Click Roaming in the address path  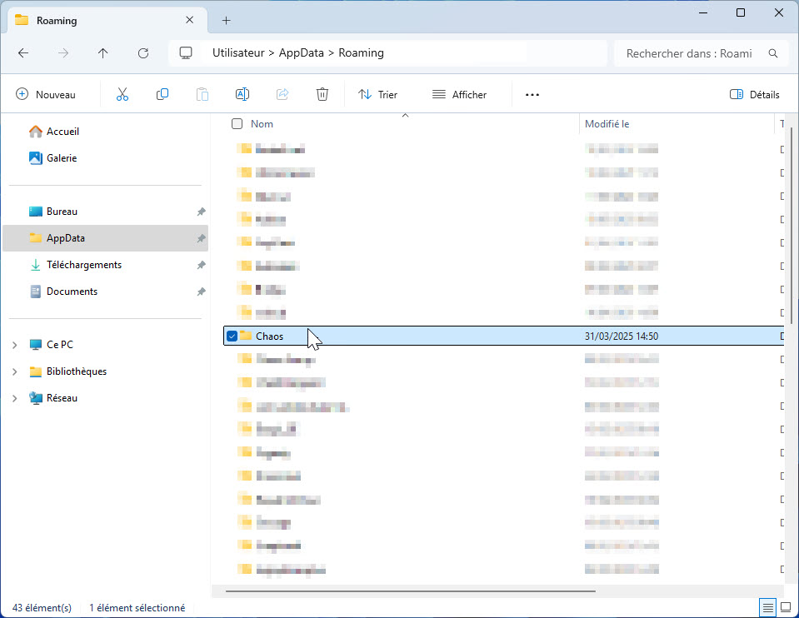[x=362, y=53]
